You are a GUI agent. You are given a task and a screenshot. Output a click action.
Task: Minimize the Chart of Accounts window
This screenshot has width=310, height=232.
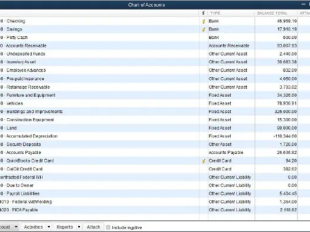point(303,4)
